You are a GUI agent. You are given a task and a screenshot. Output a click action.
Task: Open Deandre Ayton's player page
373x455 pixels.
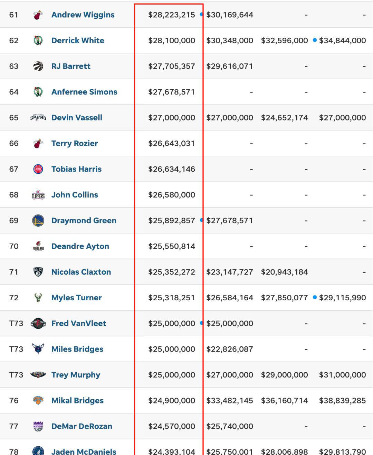[80, 246]
